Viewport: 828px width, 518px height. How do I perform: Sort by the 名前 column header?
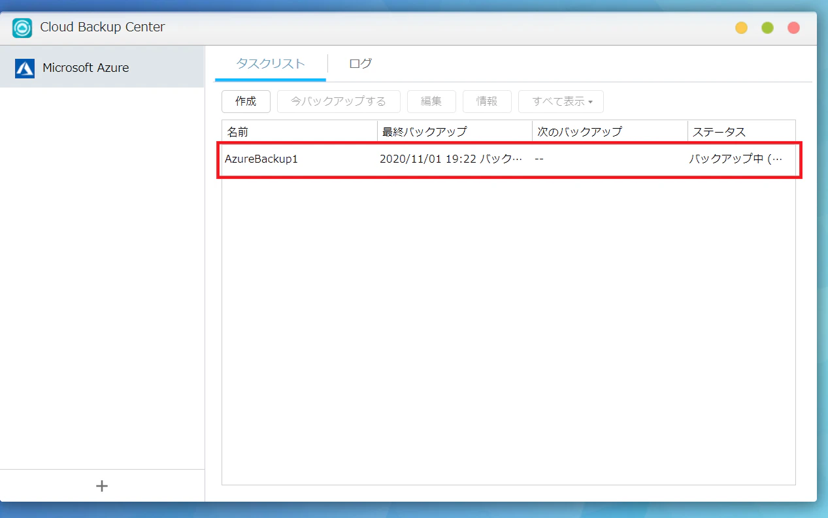tap(299, 131)
